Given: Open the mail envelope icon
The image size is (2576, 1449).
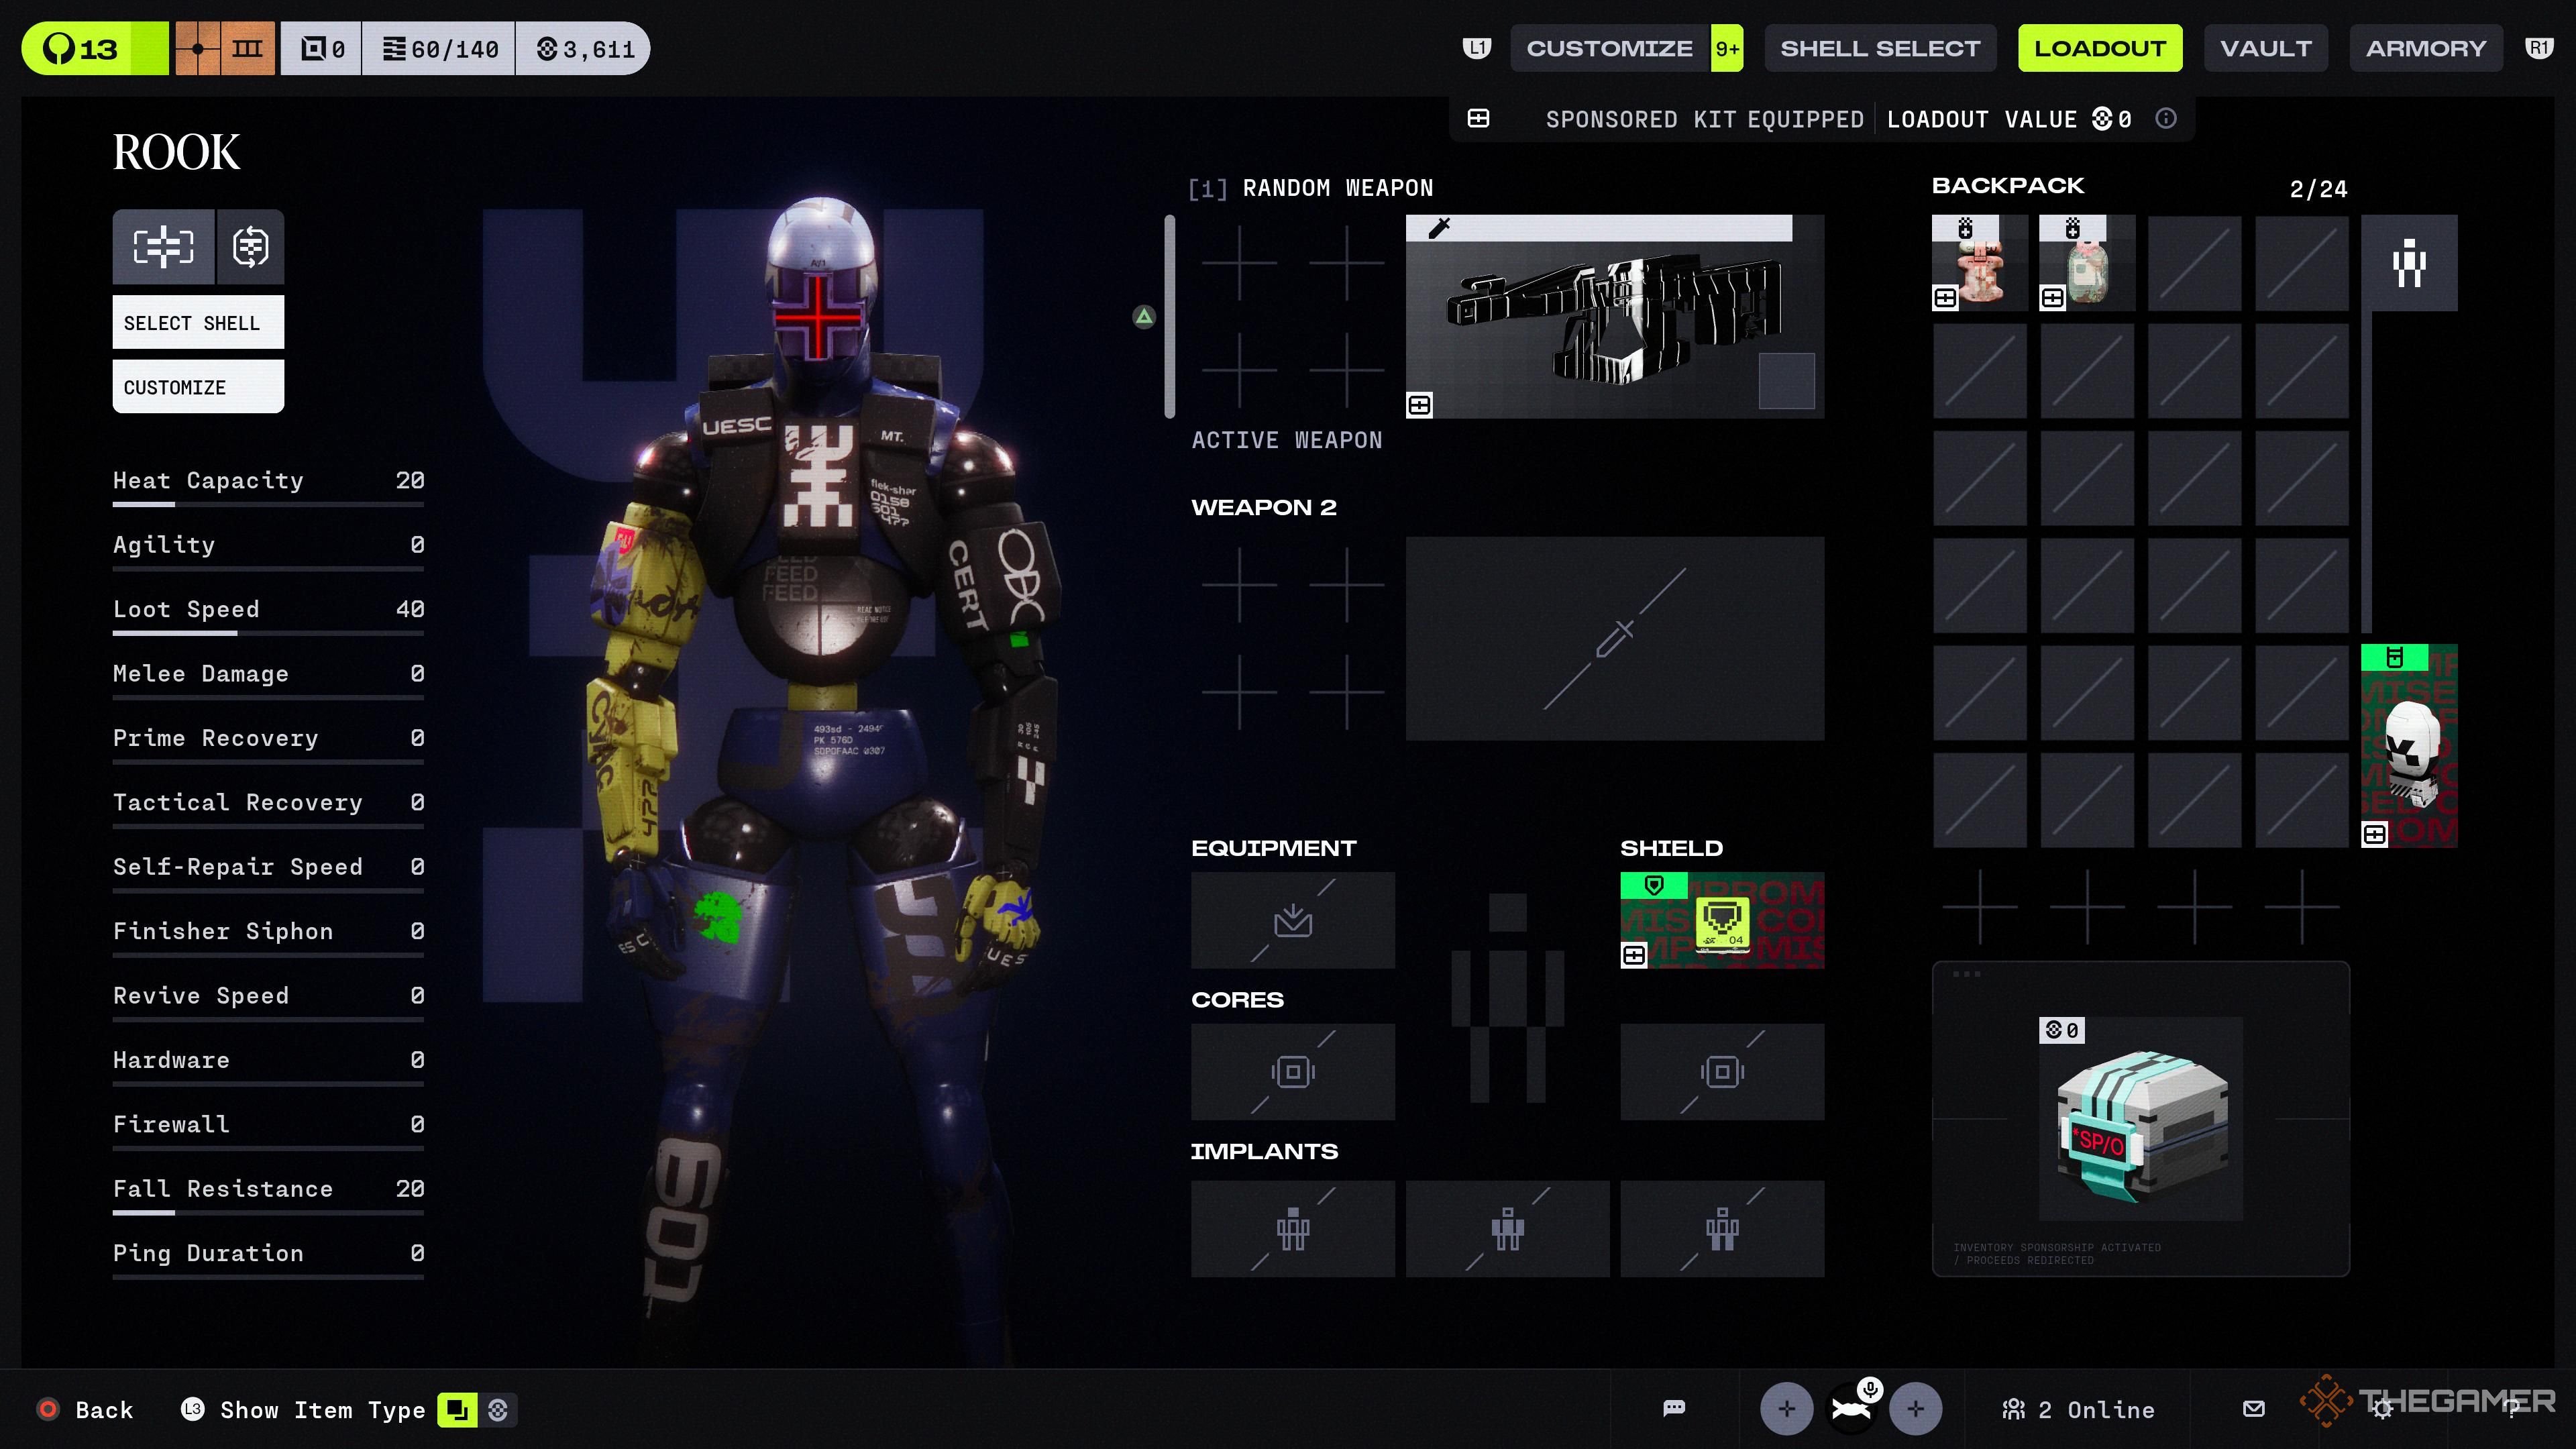Looking at the screenshot, I should (x=2253, y=1408).
